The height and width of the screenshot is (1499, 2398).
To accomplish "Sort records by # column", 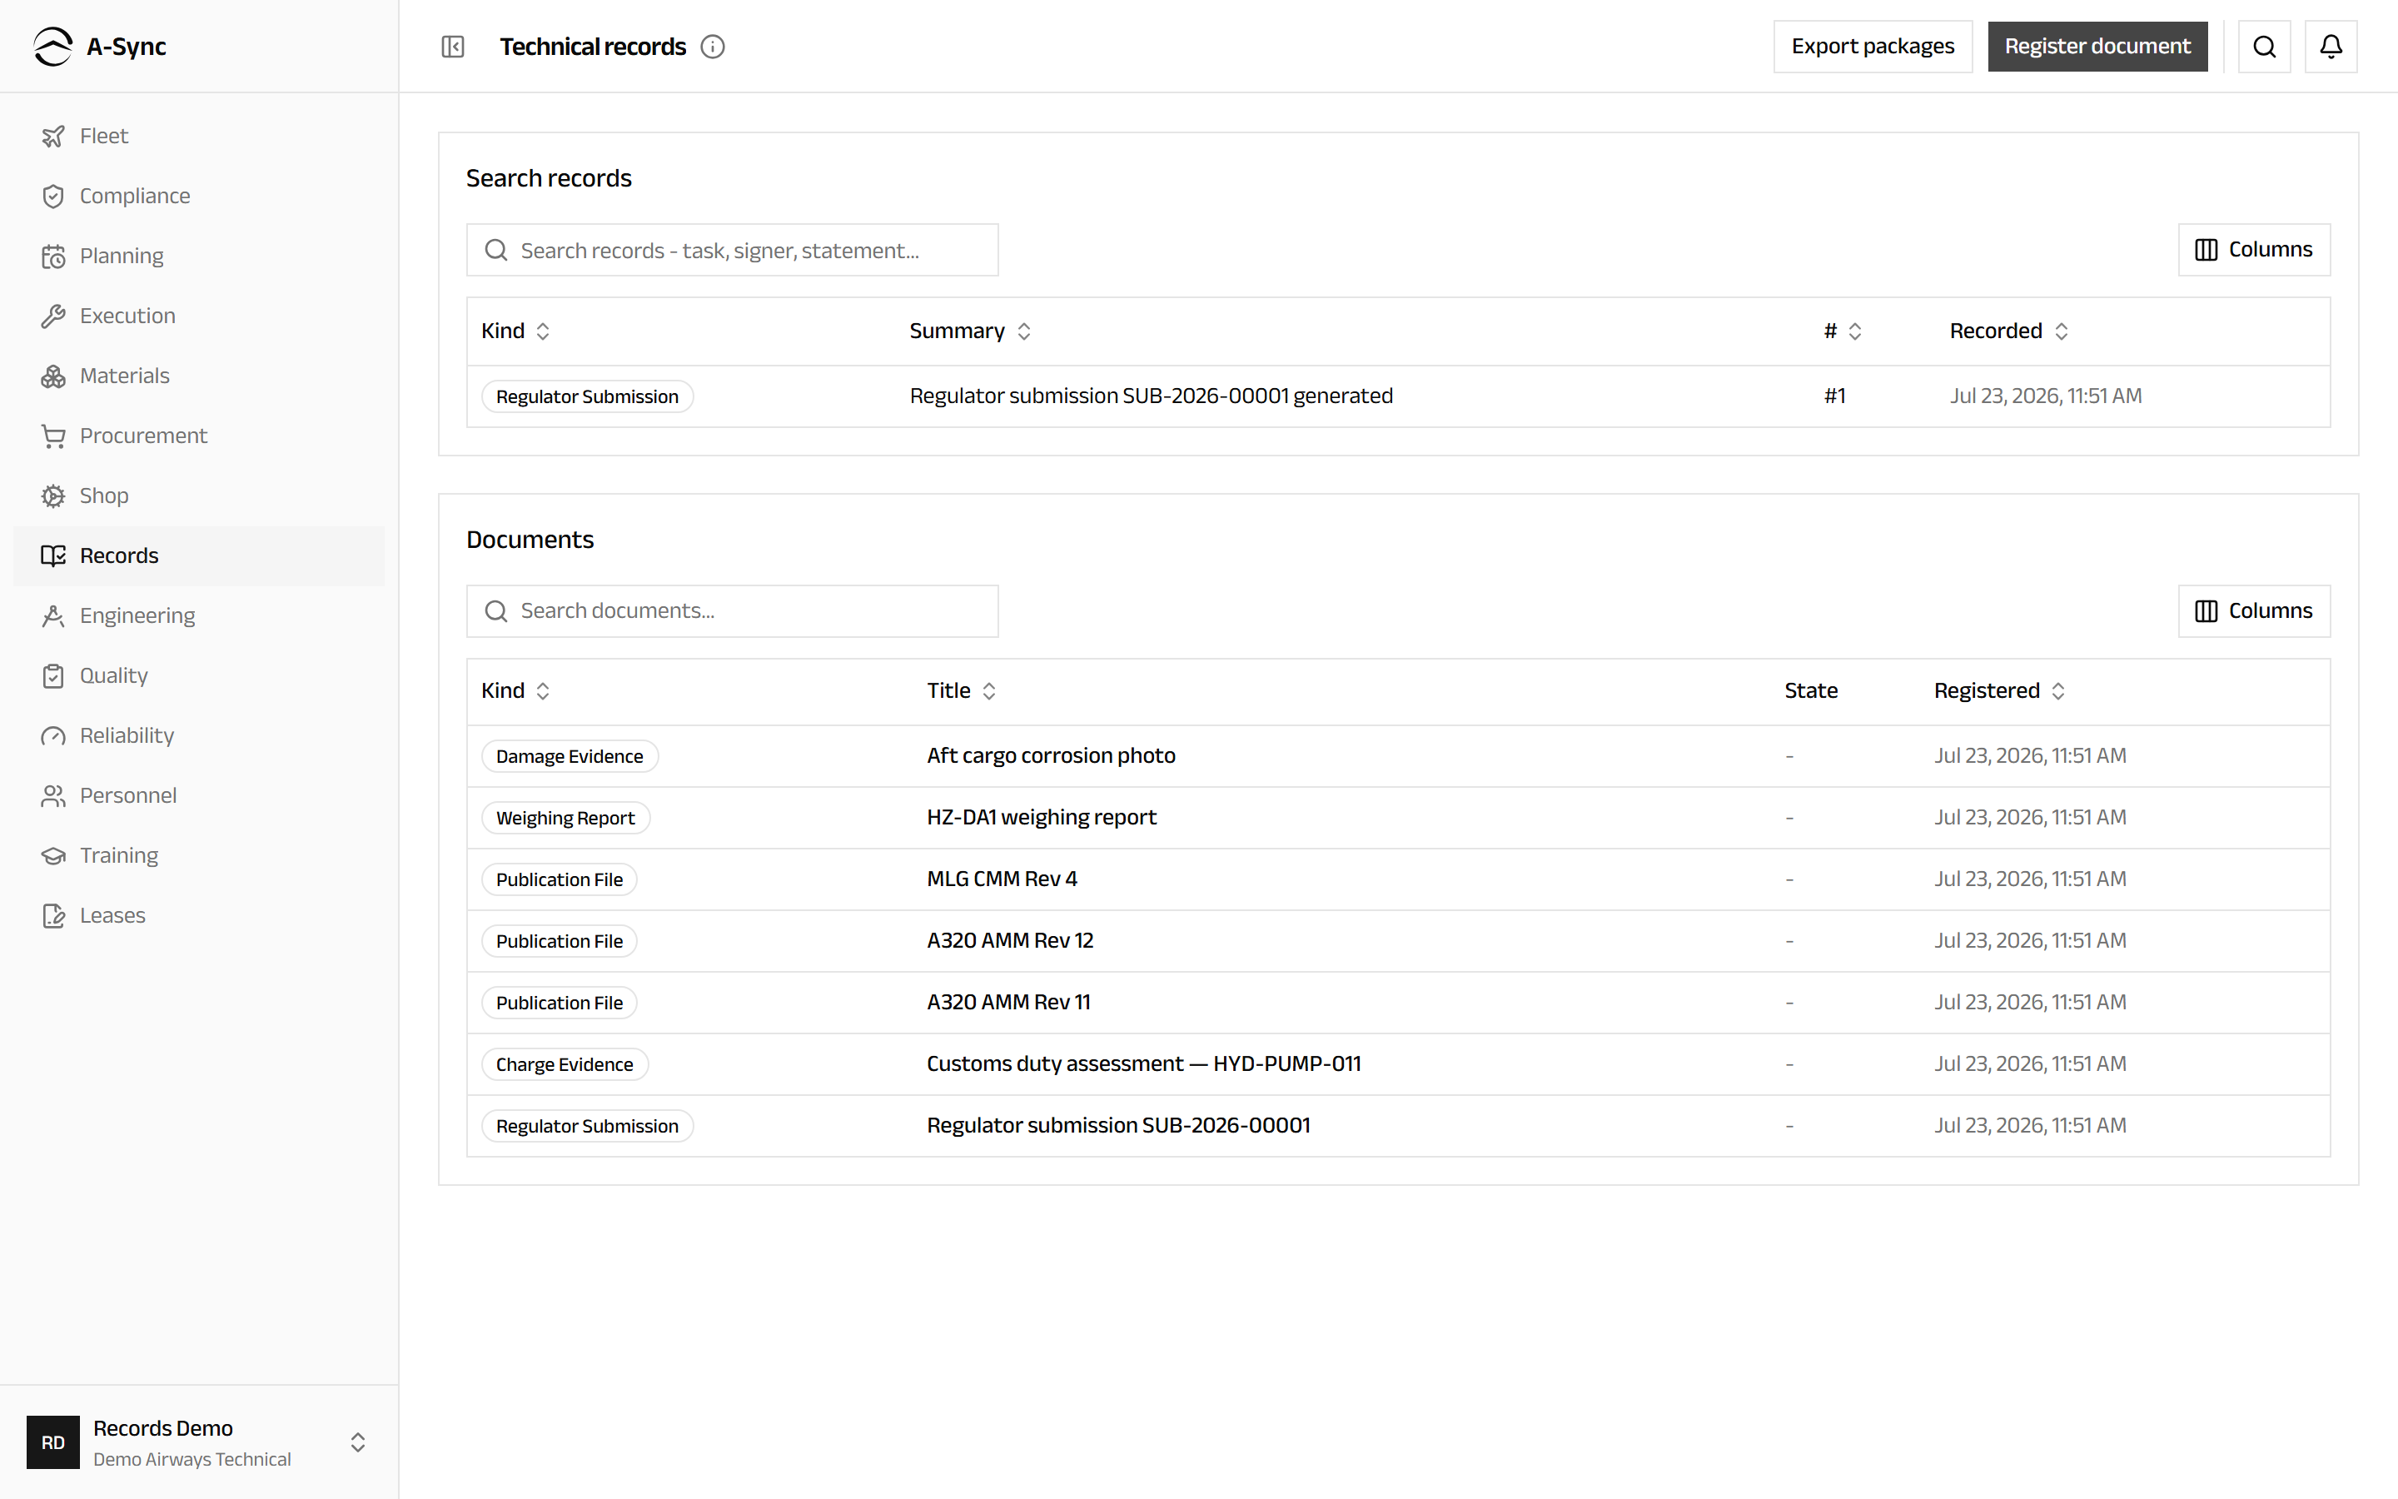I will [x=1843, y=331].
